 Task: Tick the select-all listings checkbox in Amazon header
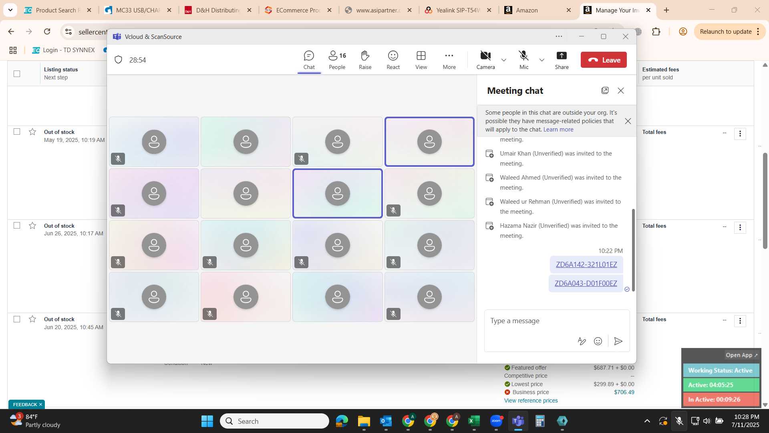point(17,73)
